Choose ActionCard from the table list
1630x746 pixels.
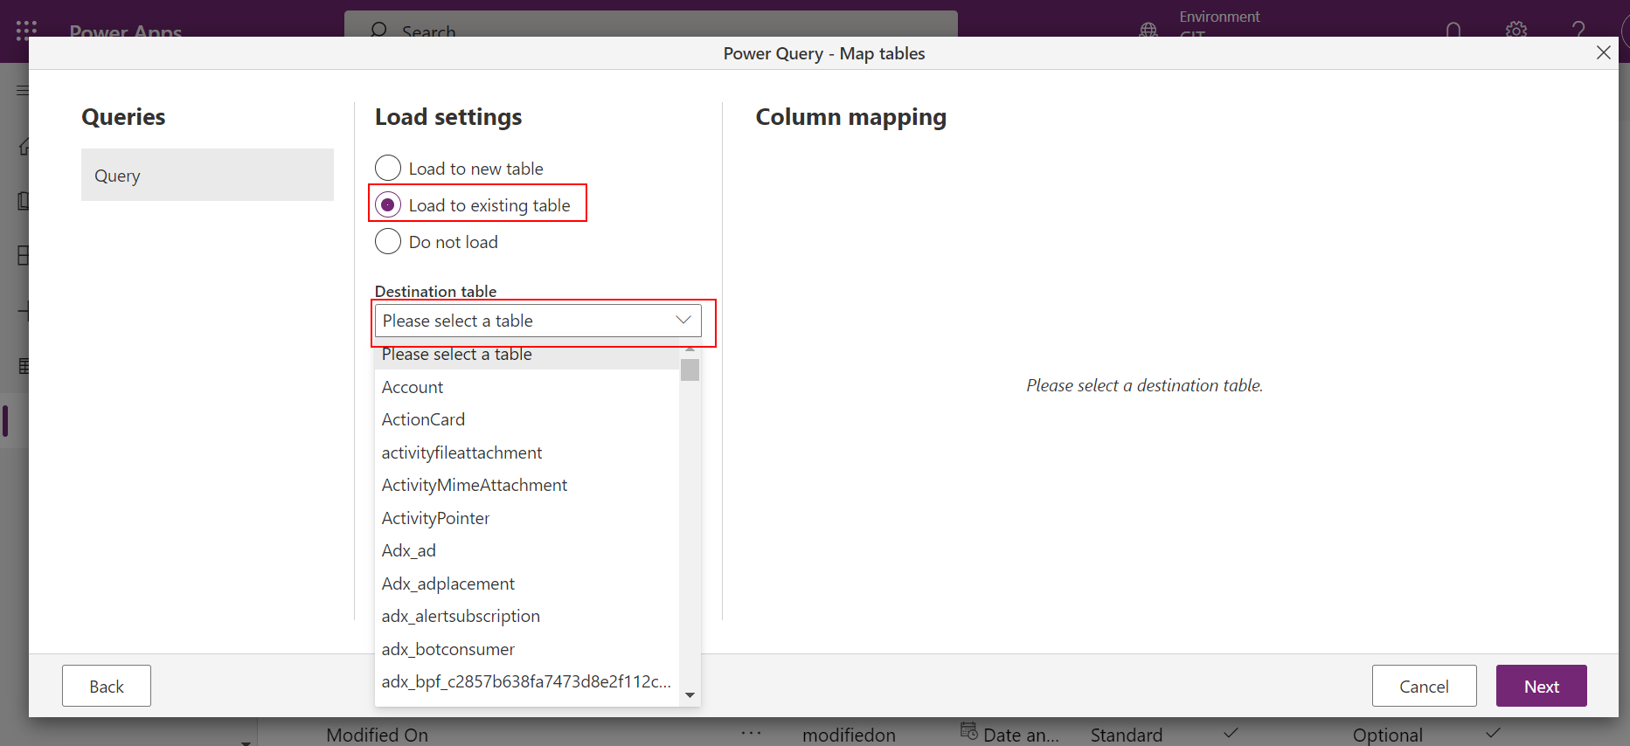click(527, 419)
